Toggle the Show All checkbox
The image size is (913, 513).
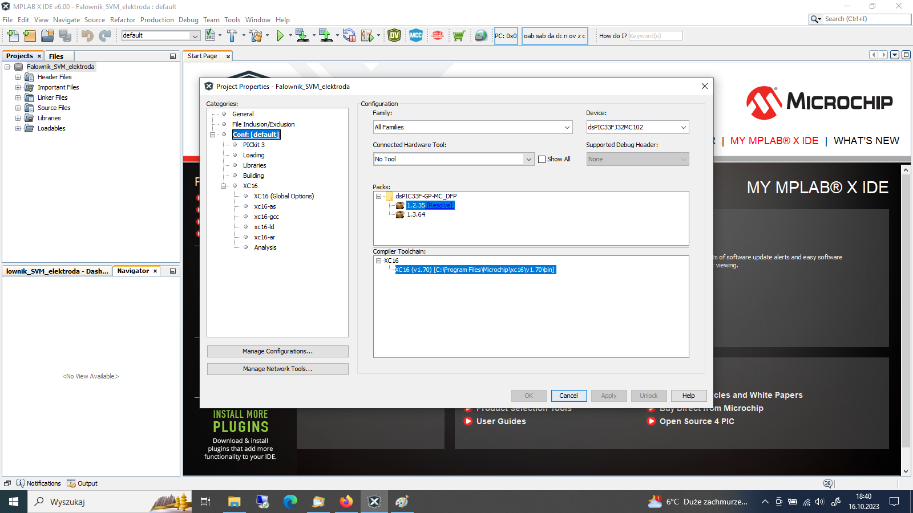pyautogui.click(x=542, y=159)
